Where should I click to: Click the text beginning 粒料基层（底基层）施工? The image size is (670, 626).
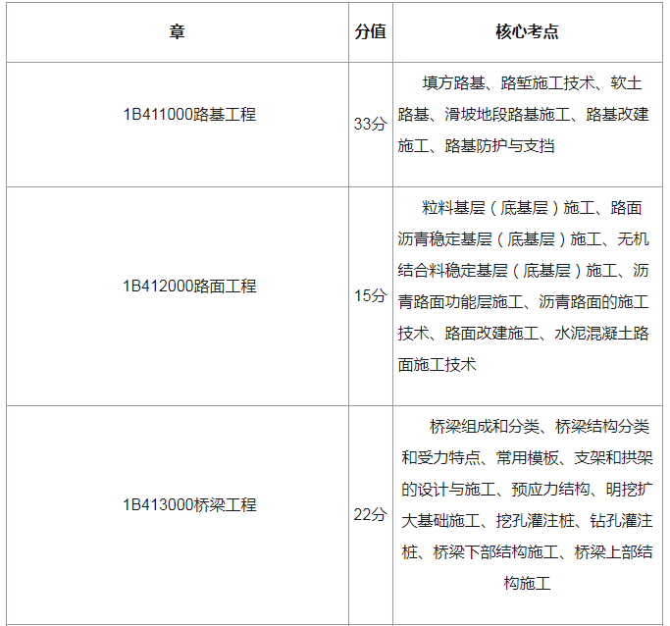pyautogui.click(x=524, y=287)
